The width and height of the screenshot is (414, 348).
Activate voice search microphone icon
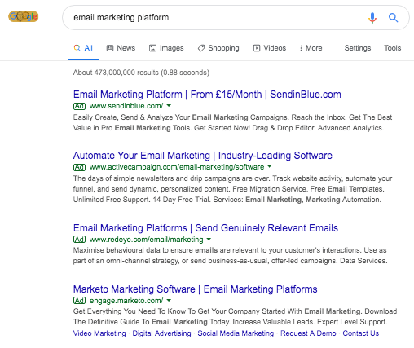coord(372,18)
